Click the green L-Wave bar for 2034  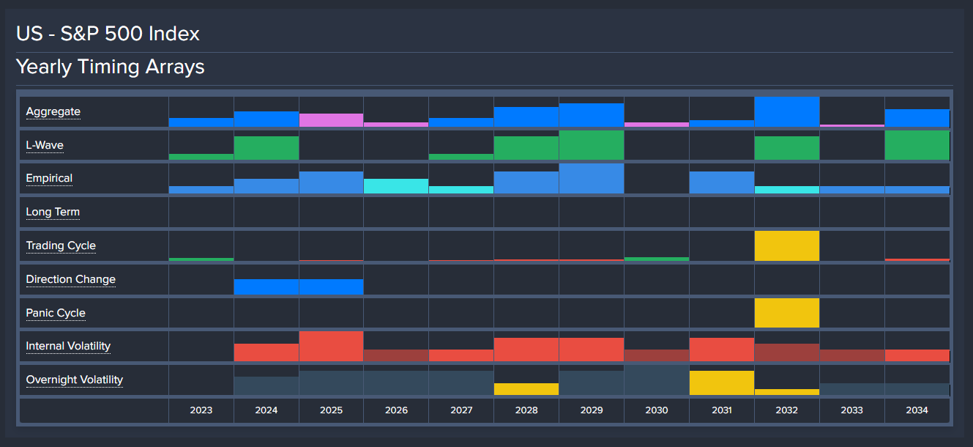coord(917,145)
